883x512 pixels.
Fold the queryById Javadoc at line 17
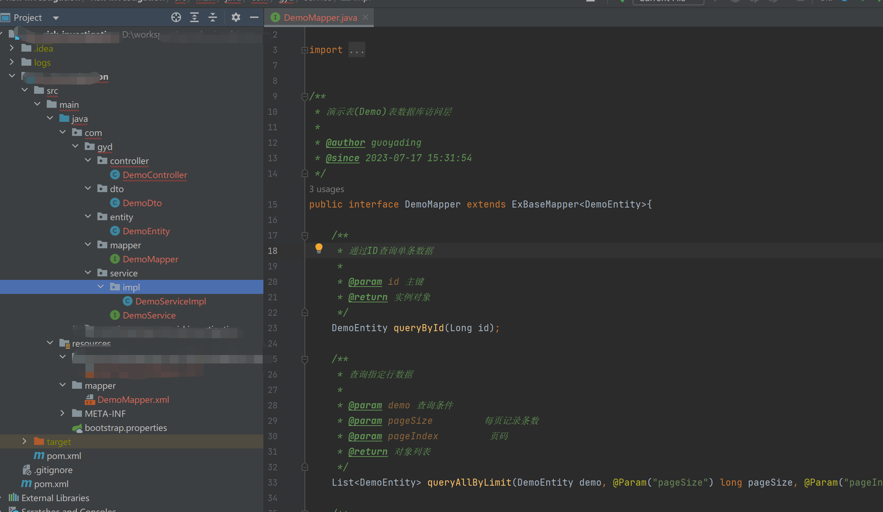click(x=305, y=236)
